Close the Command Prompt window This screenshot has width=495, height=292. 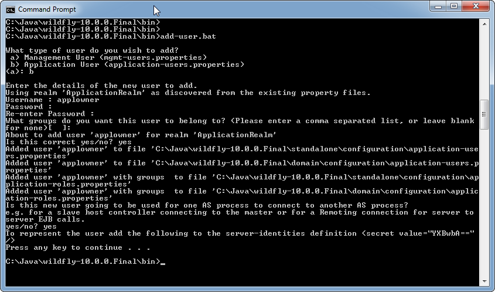click(x=476, y=6)
